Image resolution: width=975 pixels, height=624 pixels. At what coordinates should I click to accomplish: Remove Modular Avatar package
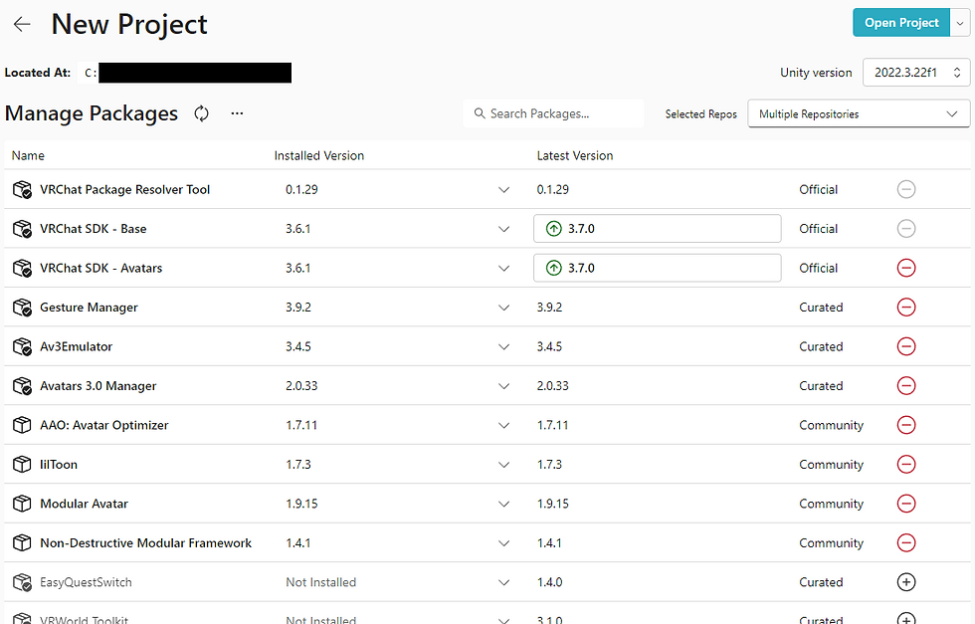pyautogui.click(x=906, y=504)
